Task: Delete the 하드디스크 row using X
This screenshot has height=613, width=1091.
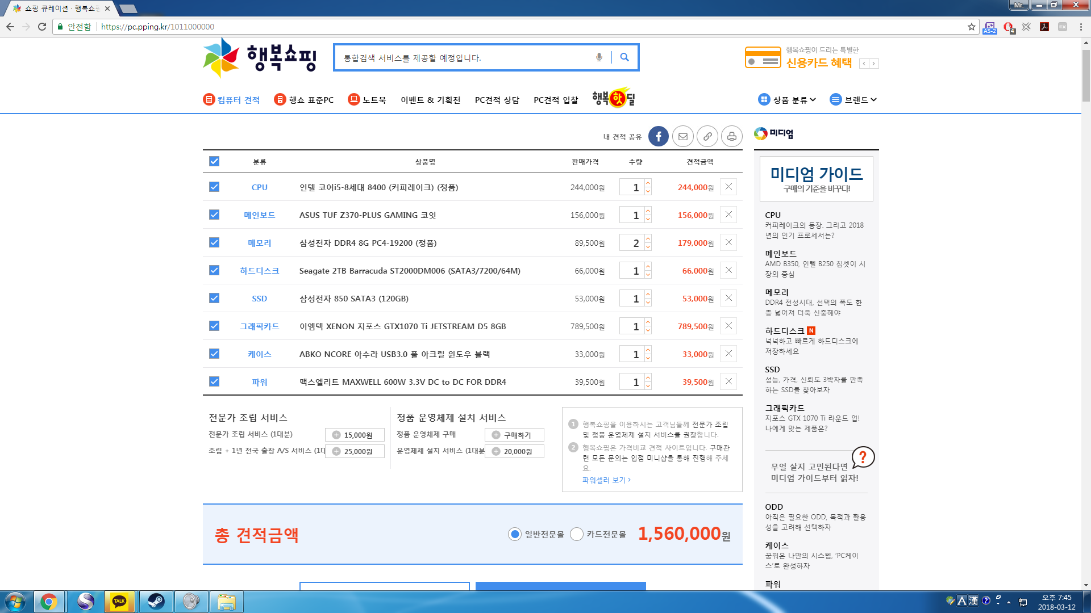Action: pyautogui.click(x=728, y=270)
